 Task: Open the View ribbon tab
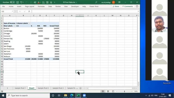[66, 7]
